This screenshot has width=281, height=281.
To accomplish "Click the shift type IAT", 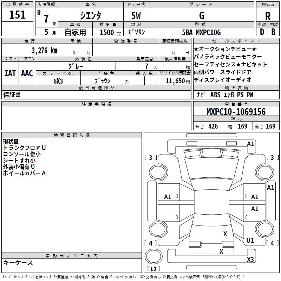I will coord(10,73).
